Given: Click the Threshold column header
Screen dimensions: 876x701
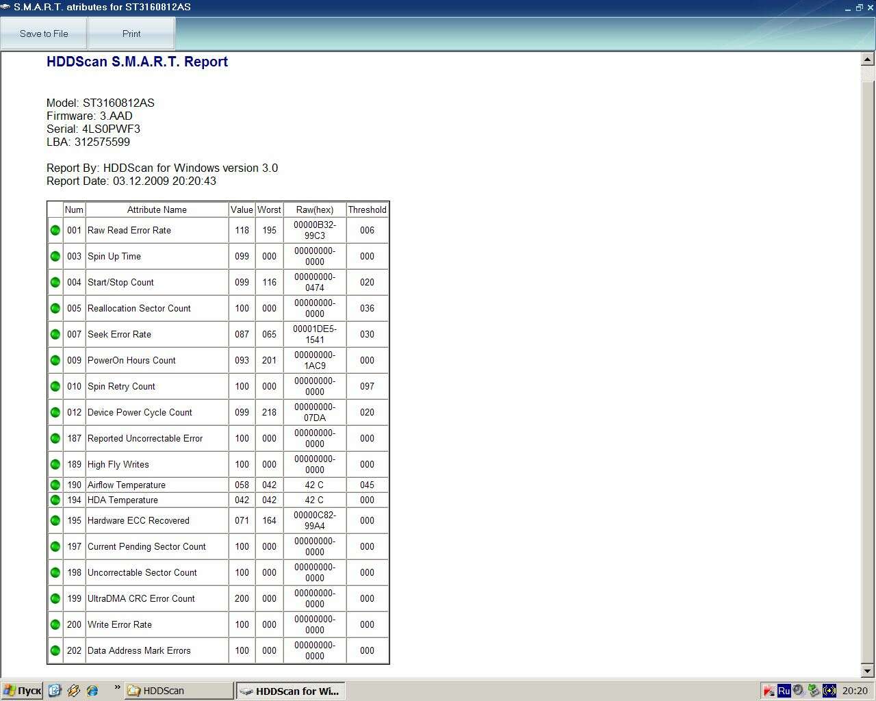Looking at the screenshot, I should [368, 209].
